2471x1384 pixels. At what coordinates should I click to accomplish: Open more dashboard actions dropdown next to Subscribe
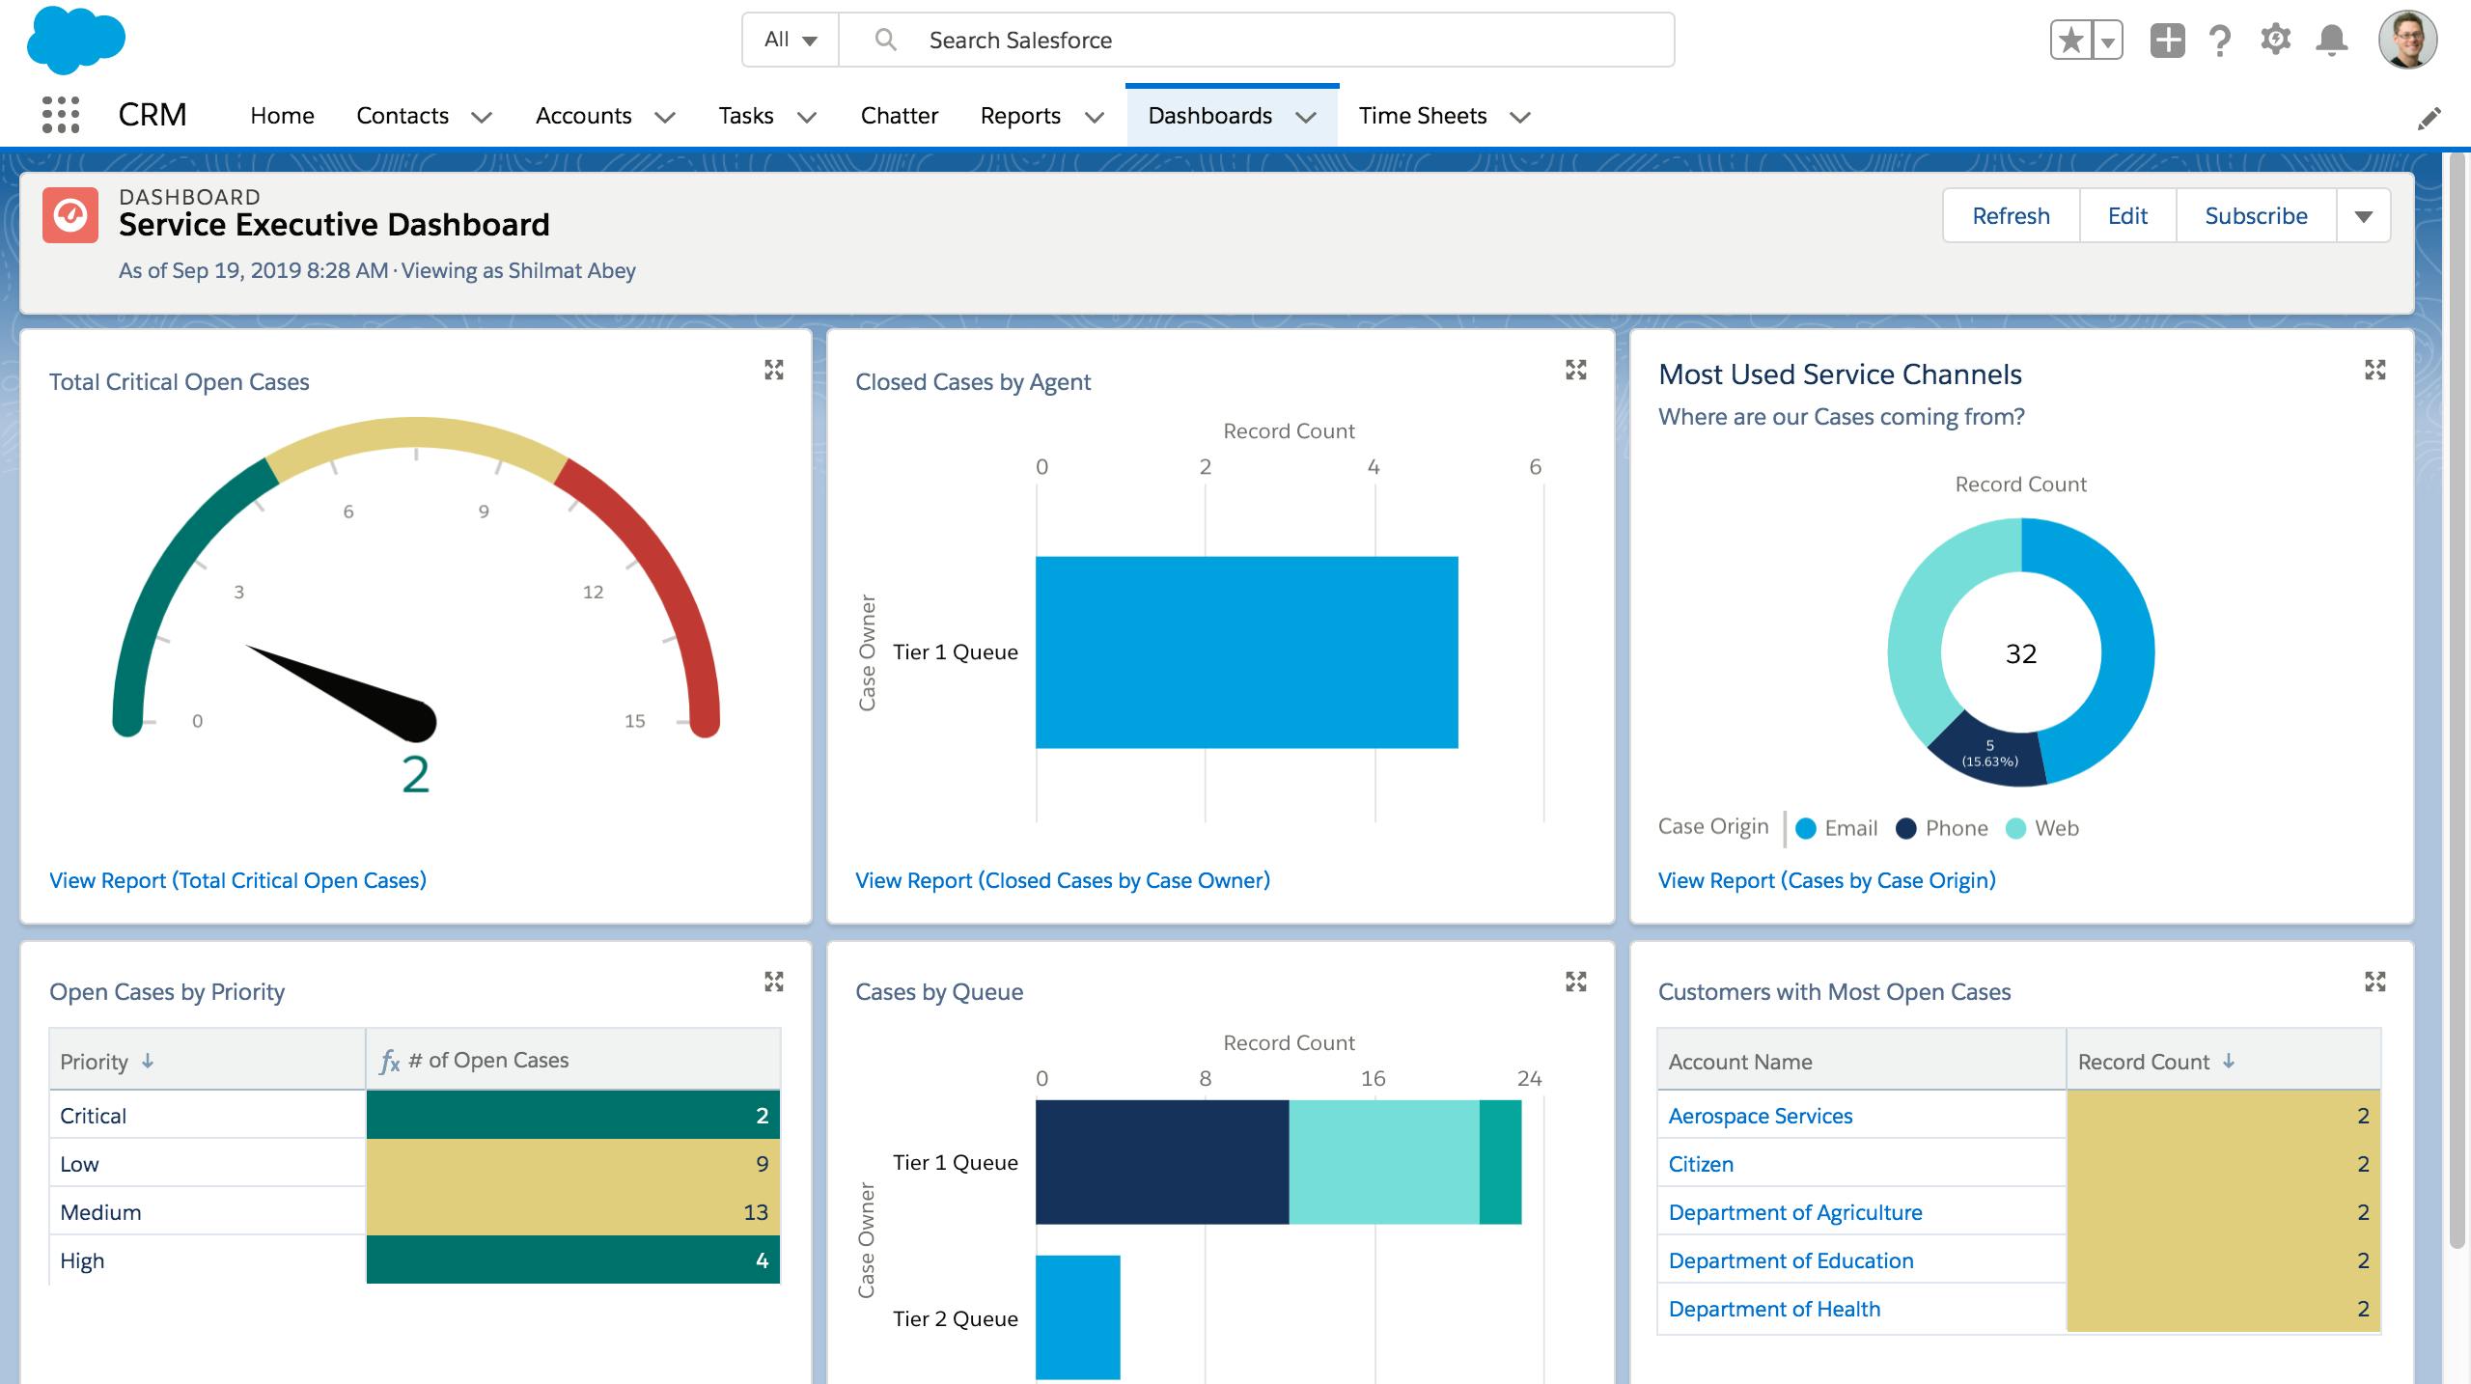tap(2364, 215)
